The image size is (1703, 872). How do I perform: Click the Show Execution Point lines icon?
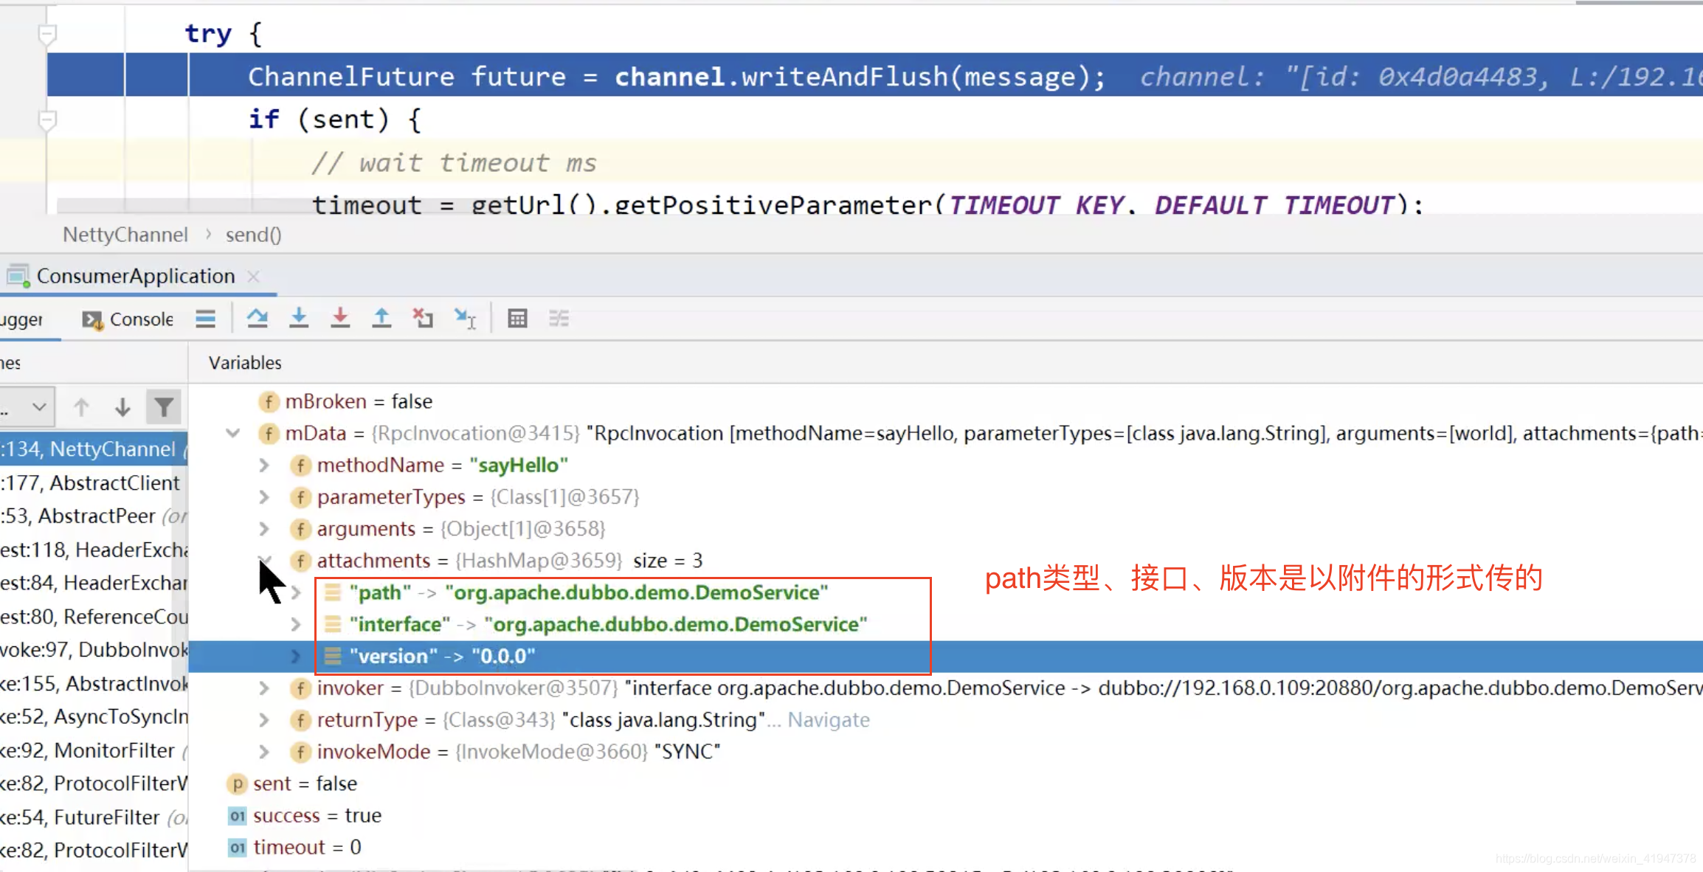206,318
